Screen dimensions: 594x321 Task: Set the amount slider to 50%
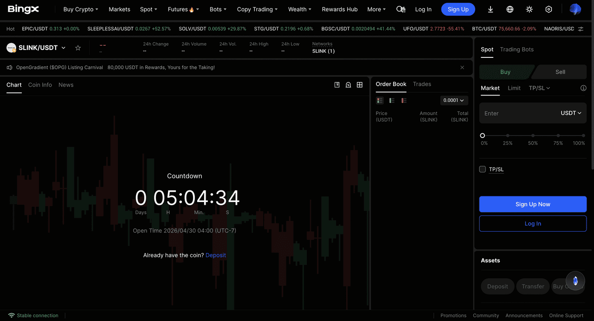533,136
